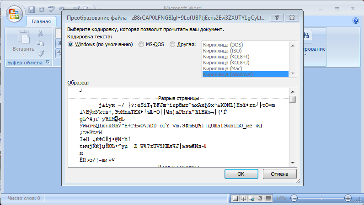Click preview scrollbar down arrow
Screen dimensions: 364x205
click(293, 163)
